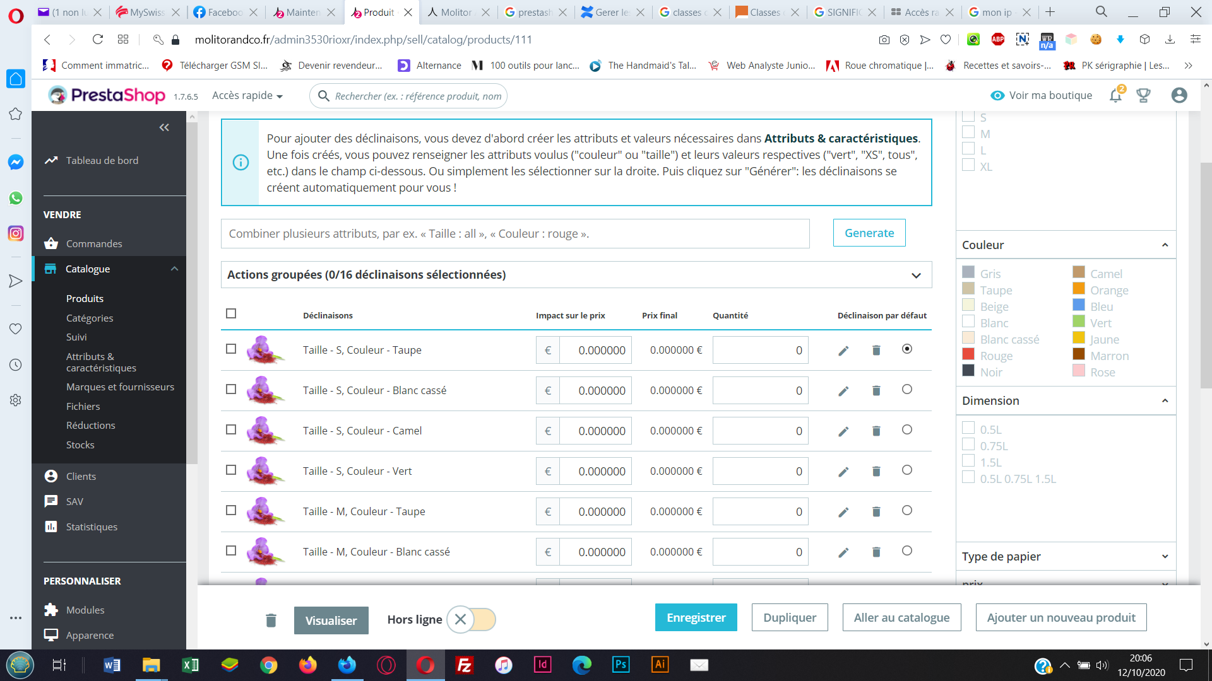The image size is (1212, 681).
Task: Open the user profile avatar icon
Action: pos(1179,95)
